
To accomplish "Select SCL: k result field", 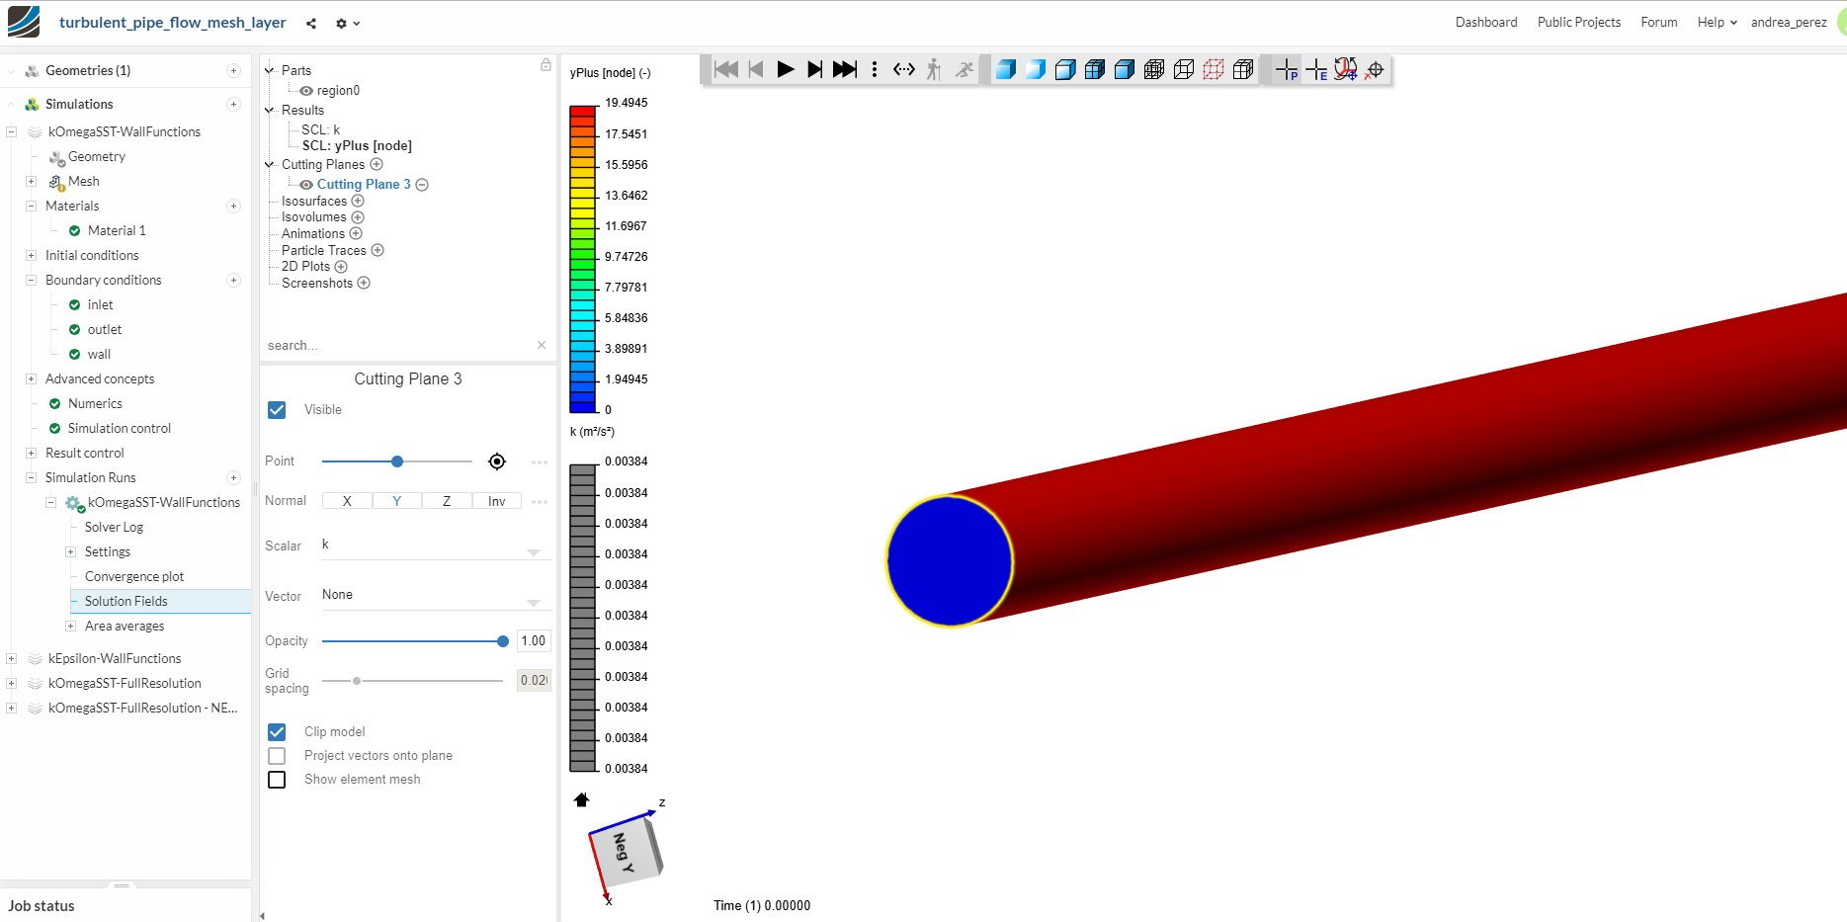I will [x=321, y=129].
